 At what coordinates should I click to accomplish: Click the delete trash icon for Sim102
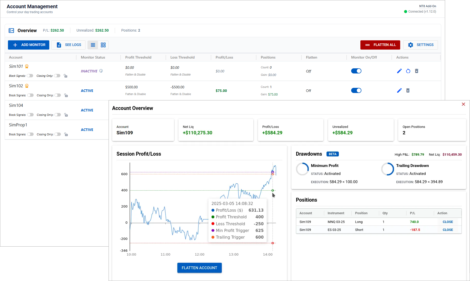(408, 90)
